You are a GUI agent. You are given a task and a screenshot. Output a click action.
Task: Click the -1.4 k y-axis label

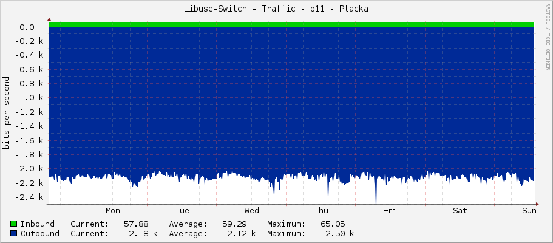(x=29, y=126)
